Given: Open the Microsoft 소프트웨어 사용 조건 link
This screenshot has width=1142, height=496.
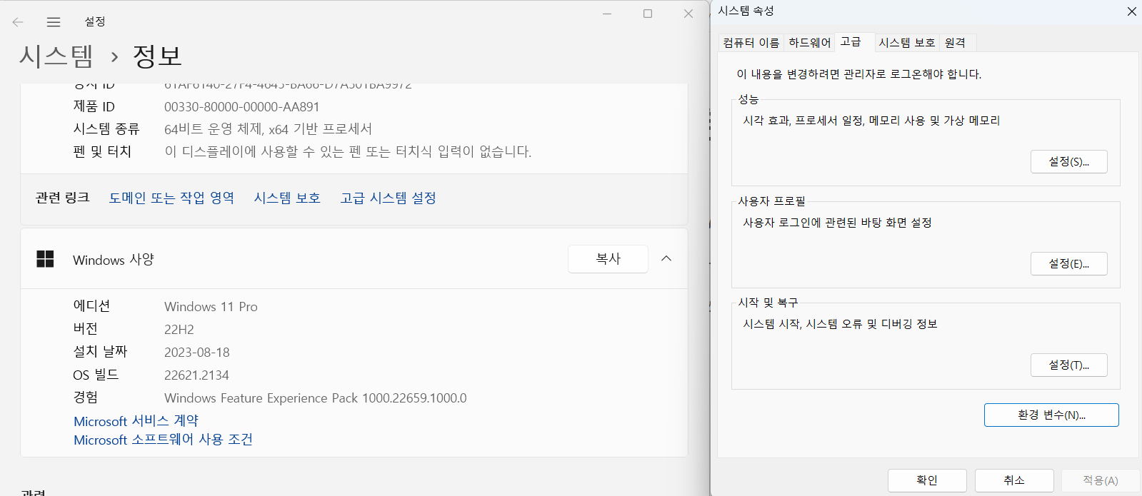Looking at the screenshot, I should [163, 440].
